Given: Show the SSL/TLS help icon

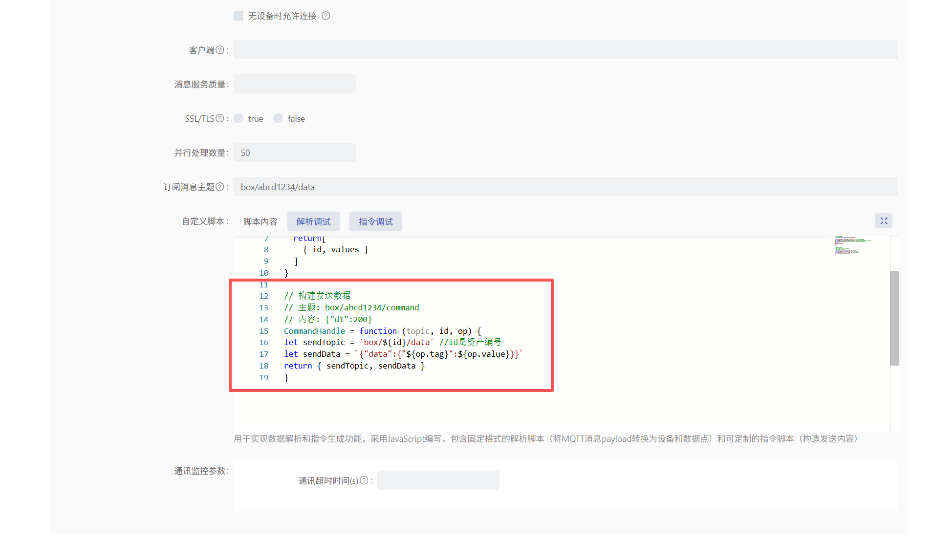Looking at the screenshot, I should pos(220,118).
